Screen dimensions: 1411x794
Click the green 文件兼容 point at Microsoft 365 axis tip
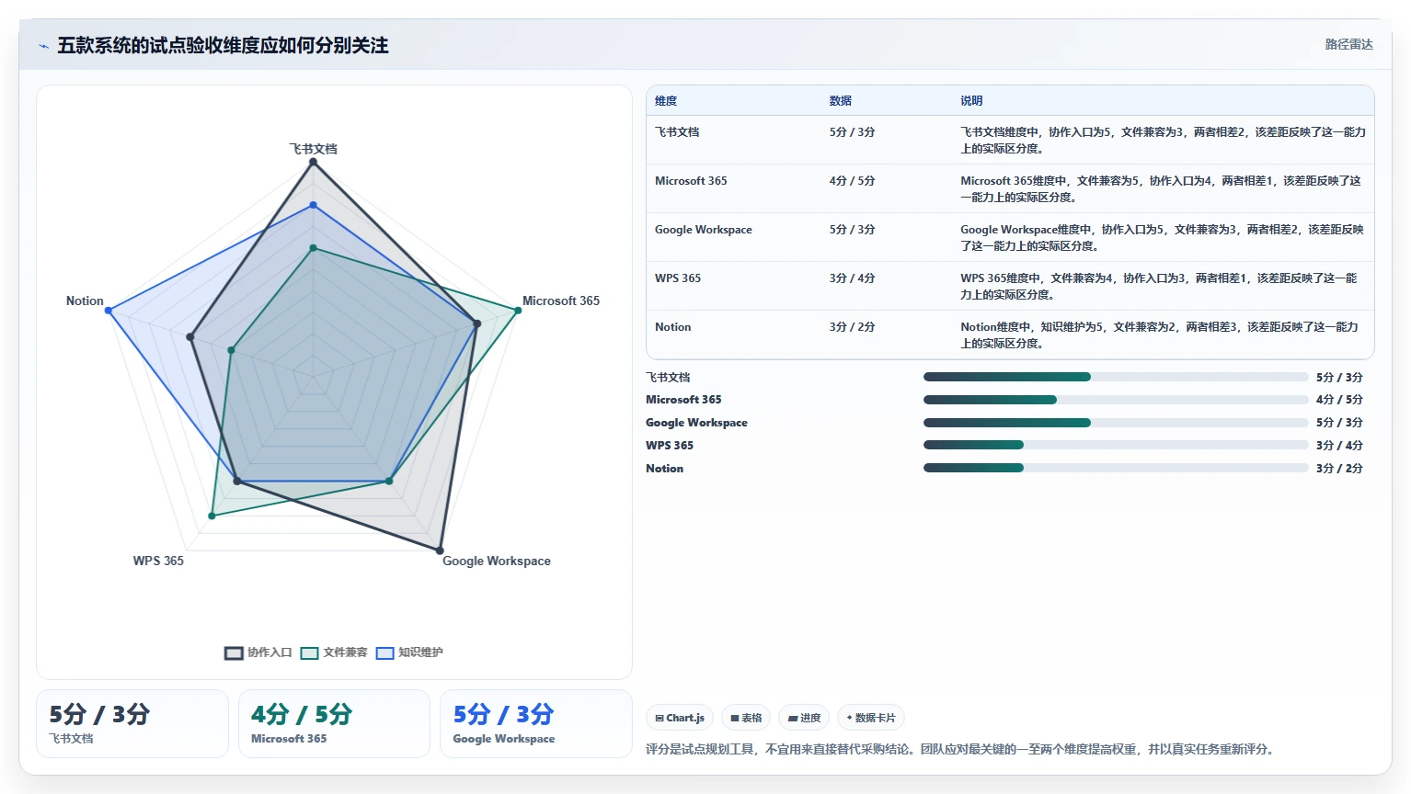518,311
